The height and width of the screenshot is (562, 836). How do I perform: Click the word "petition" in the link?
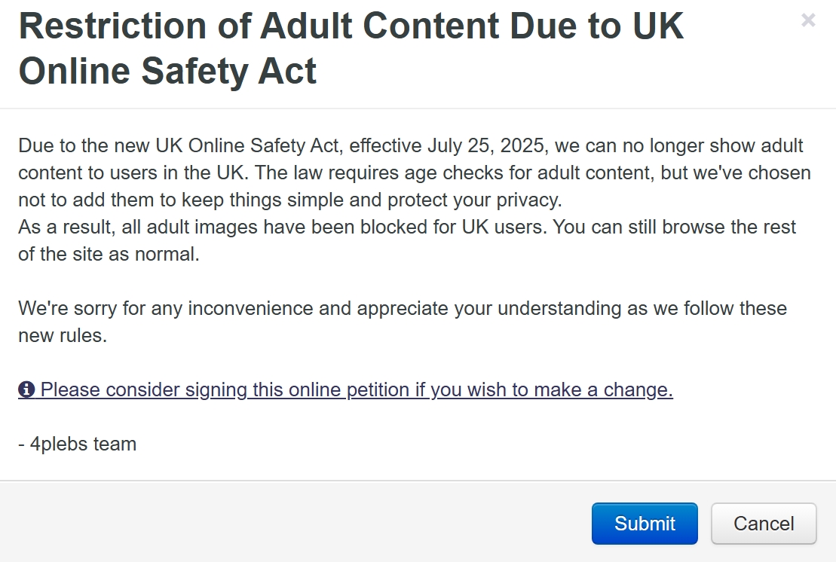click(378, 389)
